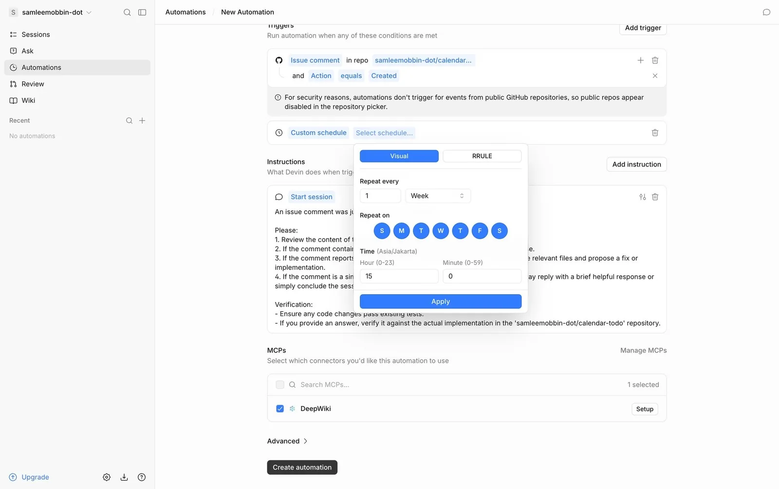Toggle Saturday in Repeat on
Image resolution: width=779 pixels, height=489 pixels.
pos(500,231)
